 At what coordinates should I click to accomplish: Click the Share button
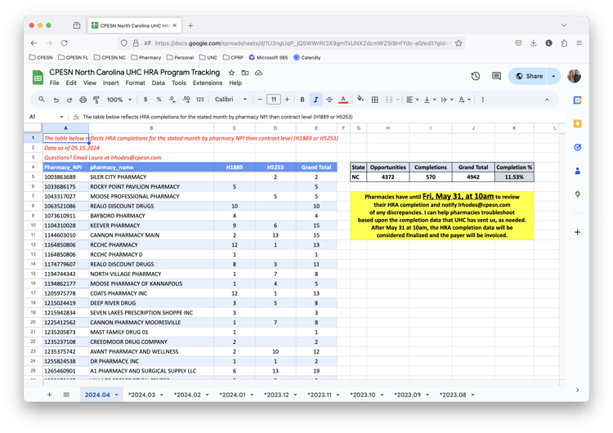(x=529, y=76)
